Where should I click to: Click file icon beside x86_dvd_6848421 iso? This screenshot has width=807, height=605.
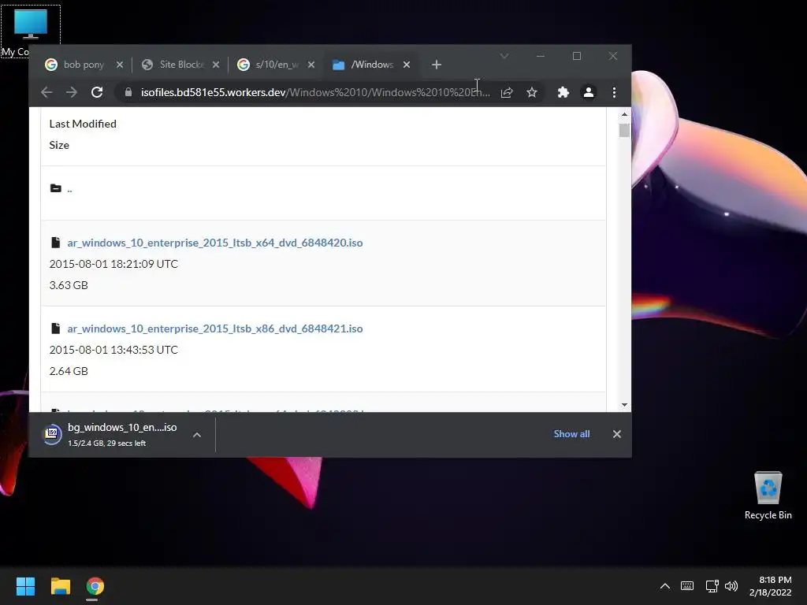tap(56, 328)
